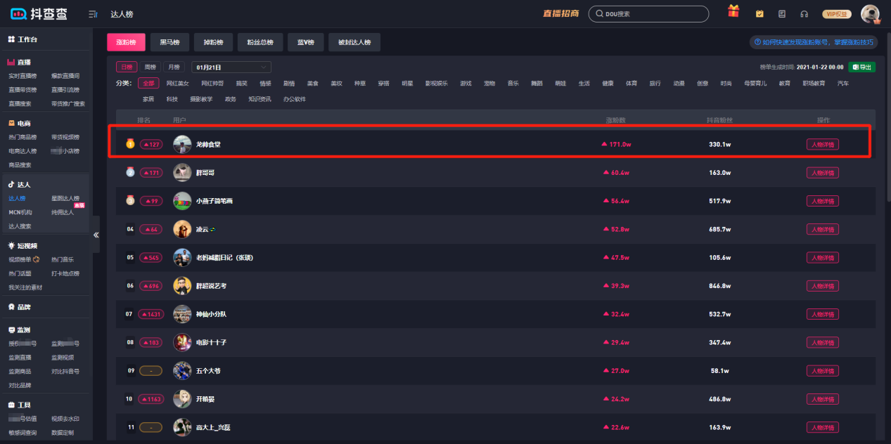Open the calendar check-in icon
The width and height of the screenshot is (891, 444).
pyautogui.click(x=759, y=14)
